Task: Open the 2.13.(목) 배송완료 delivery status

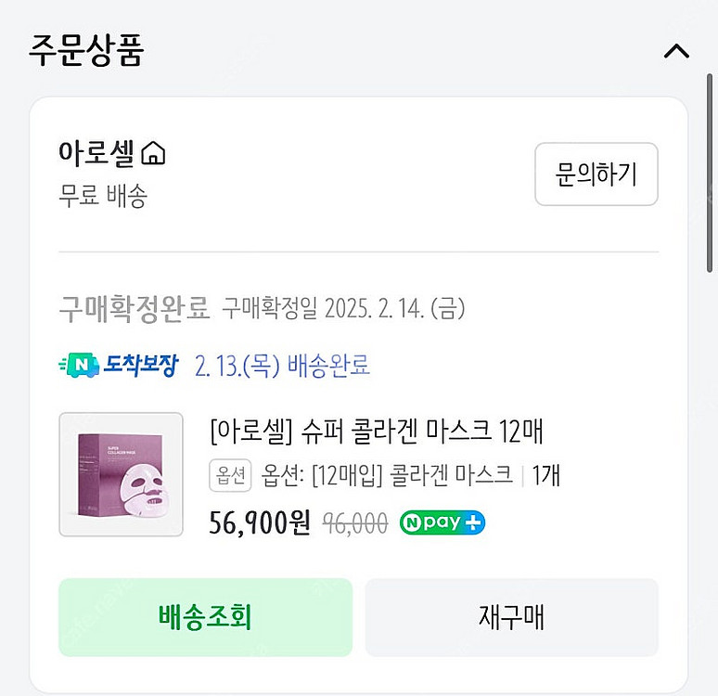Action: (282, 365)
